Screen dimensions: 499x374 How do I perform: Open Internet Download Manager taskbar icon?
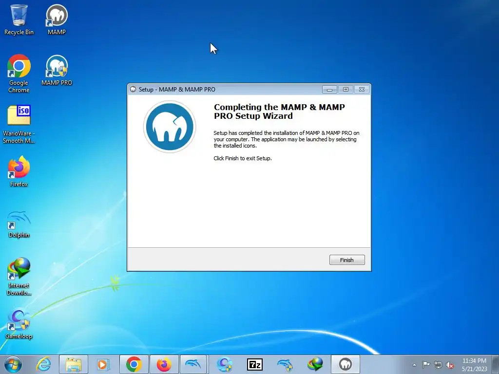click(x=315, y=364)
